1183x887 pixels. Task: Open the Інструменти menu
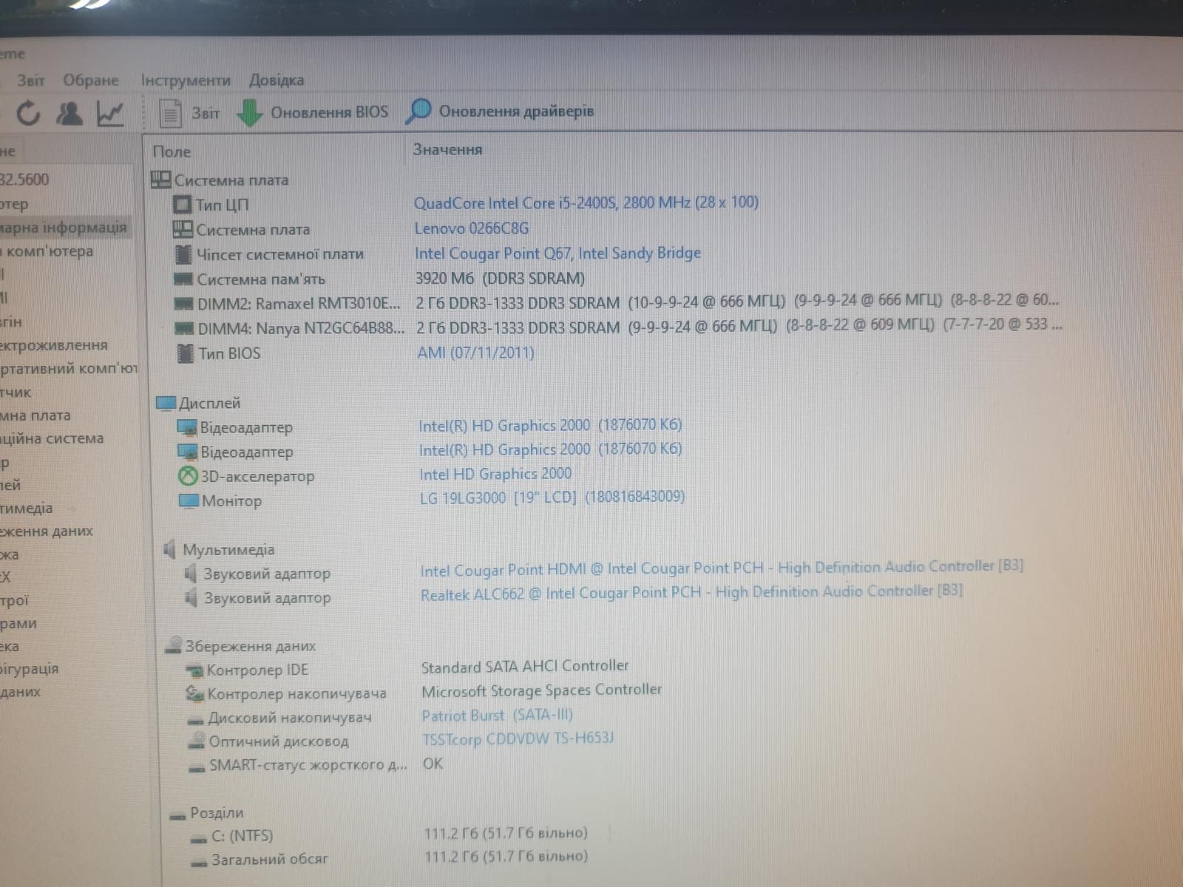(186, 80)
